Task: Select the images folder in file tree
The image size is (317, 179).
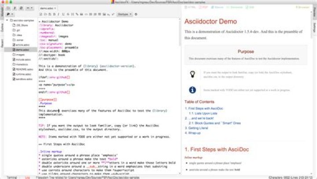Action: point(18,55)
